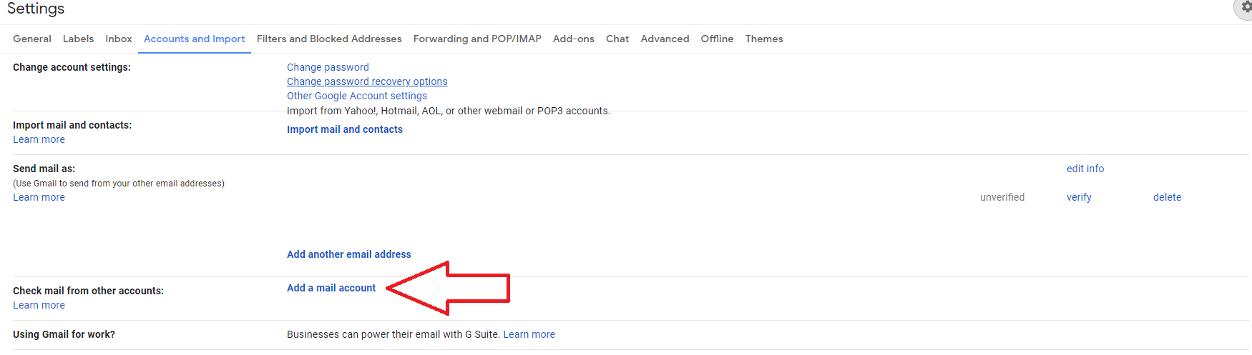
Task: Switch to the General tab
Action: [x=32, y=39]
